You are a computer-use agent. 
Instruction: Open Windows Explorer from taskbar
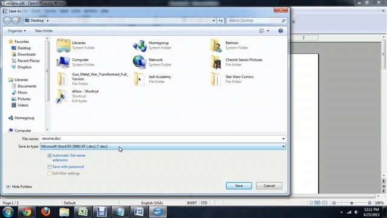[64, 212]
